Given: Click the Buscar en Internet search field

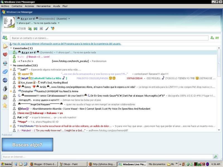Looking at the screenshot, I should (x=108, y=157).
